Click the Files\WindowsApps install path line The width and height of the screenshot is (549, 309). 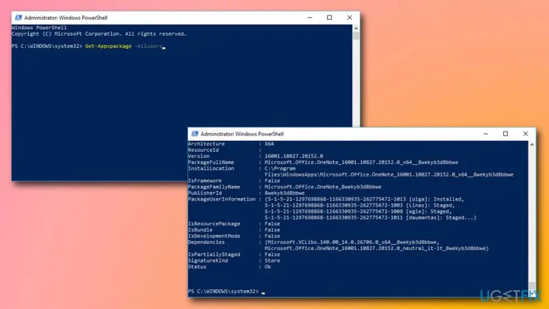coord(389,174)
